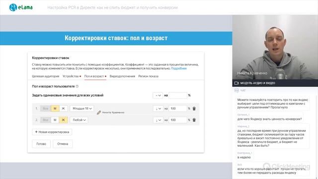Viewport: 318px width, 179px height.
Task: Open the eLama logo link
Action: click(x=21, y=7)
